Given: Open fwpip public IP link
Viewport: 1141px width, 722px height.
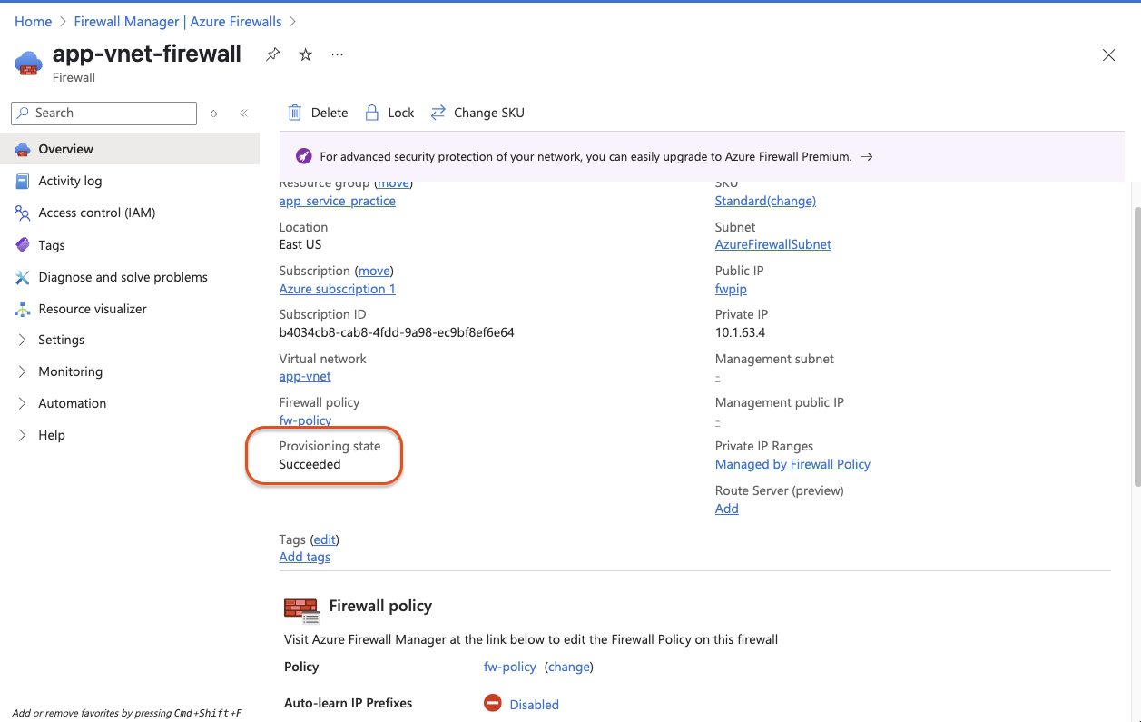Looking at the screenshot, I should (x=731, y=289).
